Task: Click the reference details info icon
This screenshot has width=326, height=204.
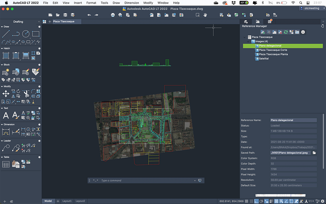Action: 303,32
